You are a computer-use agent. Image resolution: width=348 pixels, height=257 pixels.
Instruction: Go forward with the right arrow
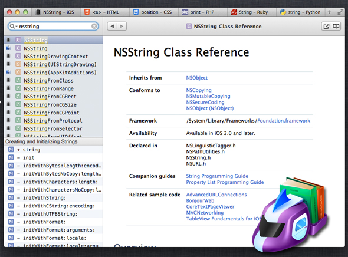pos(122,26)
